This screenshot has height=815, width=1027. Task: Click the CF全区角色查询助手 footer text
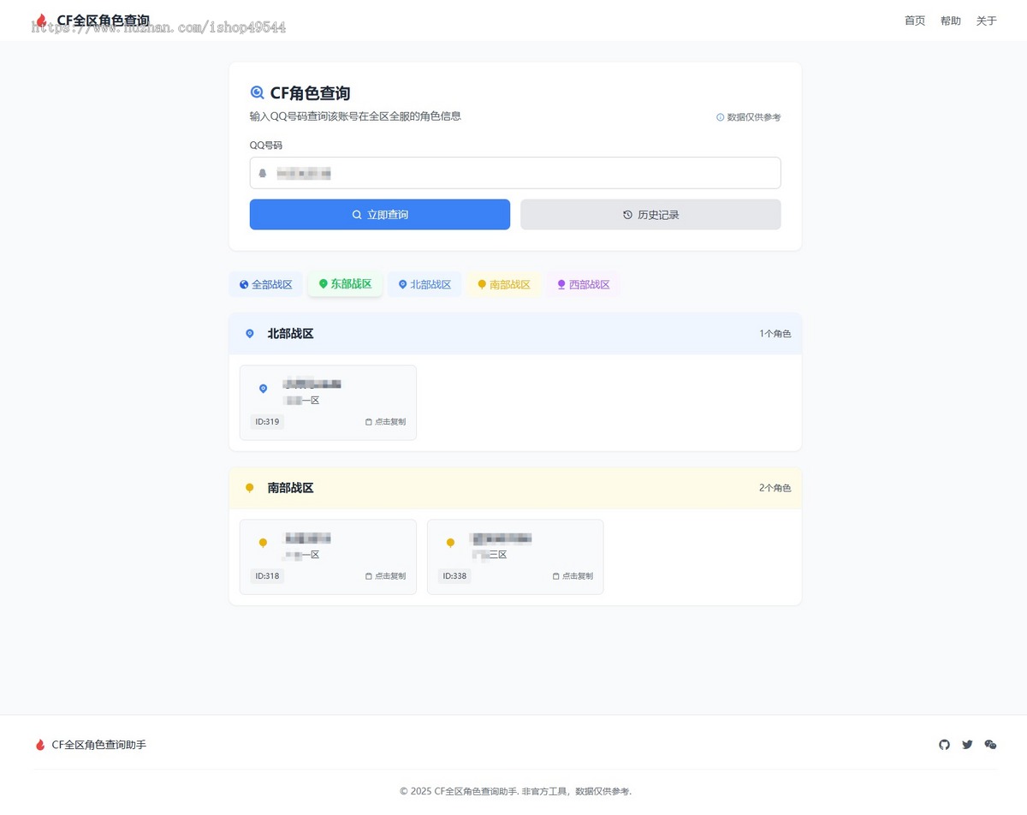click(x=99, y=745)
